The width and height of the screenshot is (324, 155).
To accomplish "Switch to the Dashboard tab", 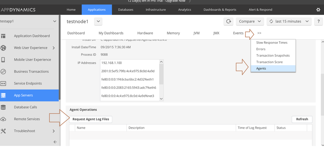I will pos(76,33).
